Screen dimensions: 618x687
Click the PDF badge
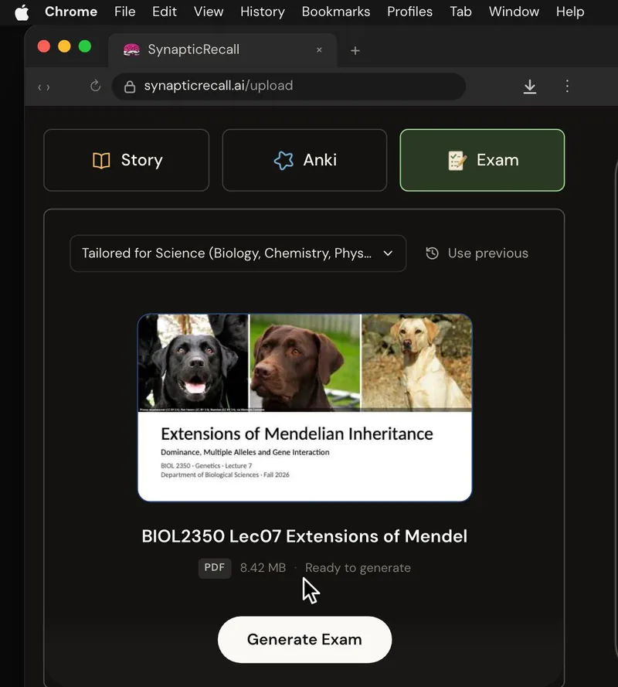click(x=215, y=568)
